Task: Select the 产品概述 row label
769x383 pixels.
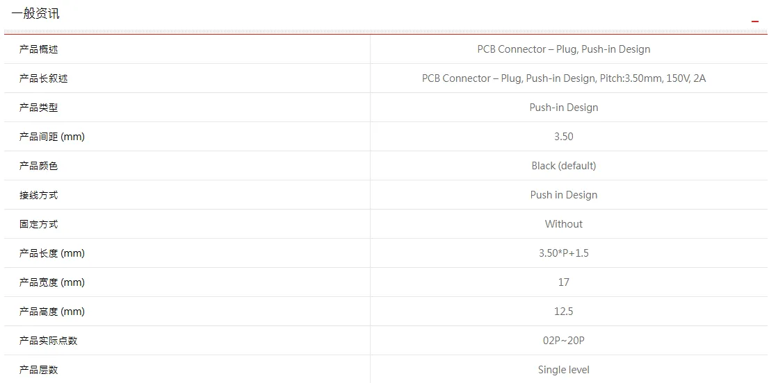Action: pos(38,49)
